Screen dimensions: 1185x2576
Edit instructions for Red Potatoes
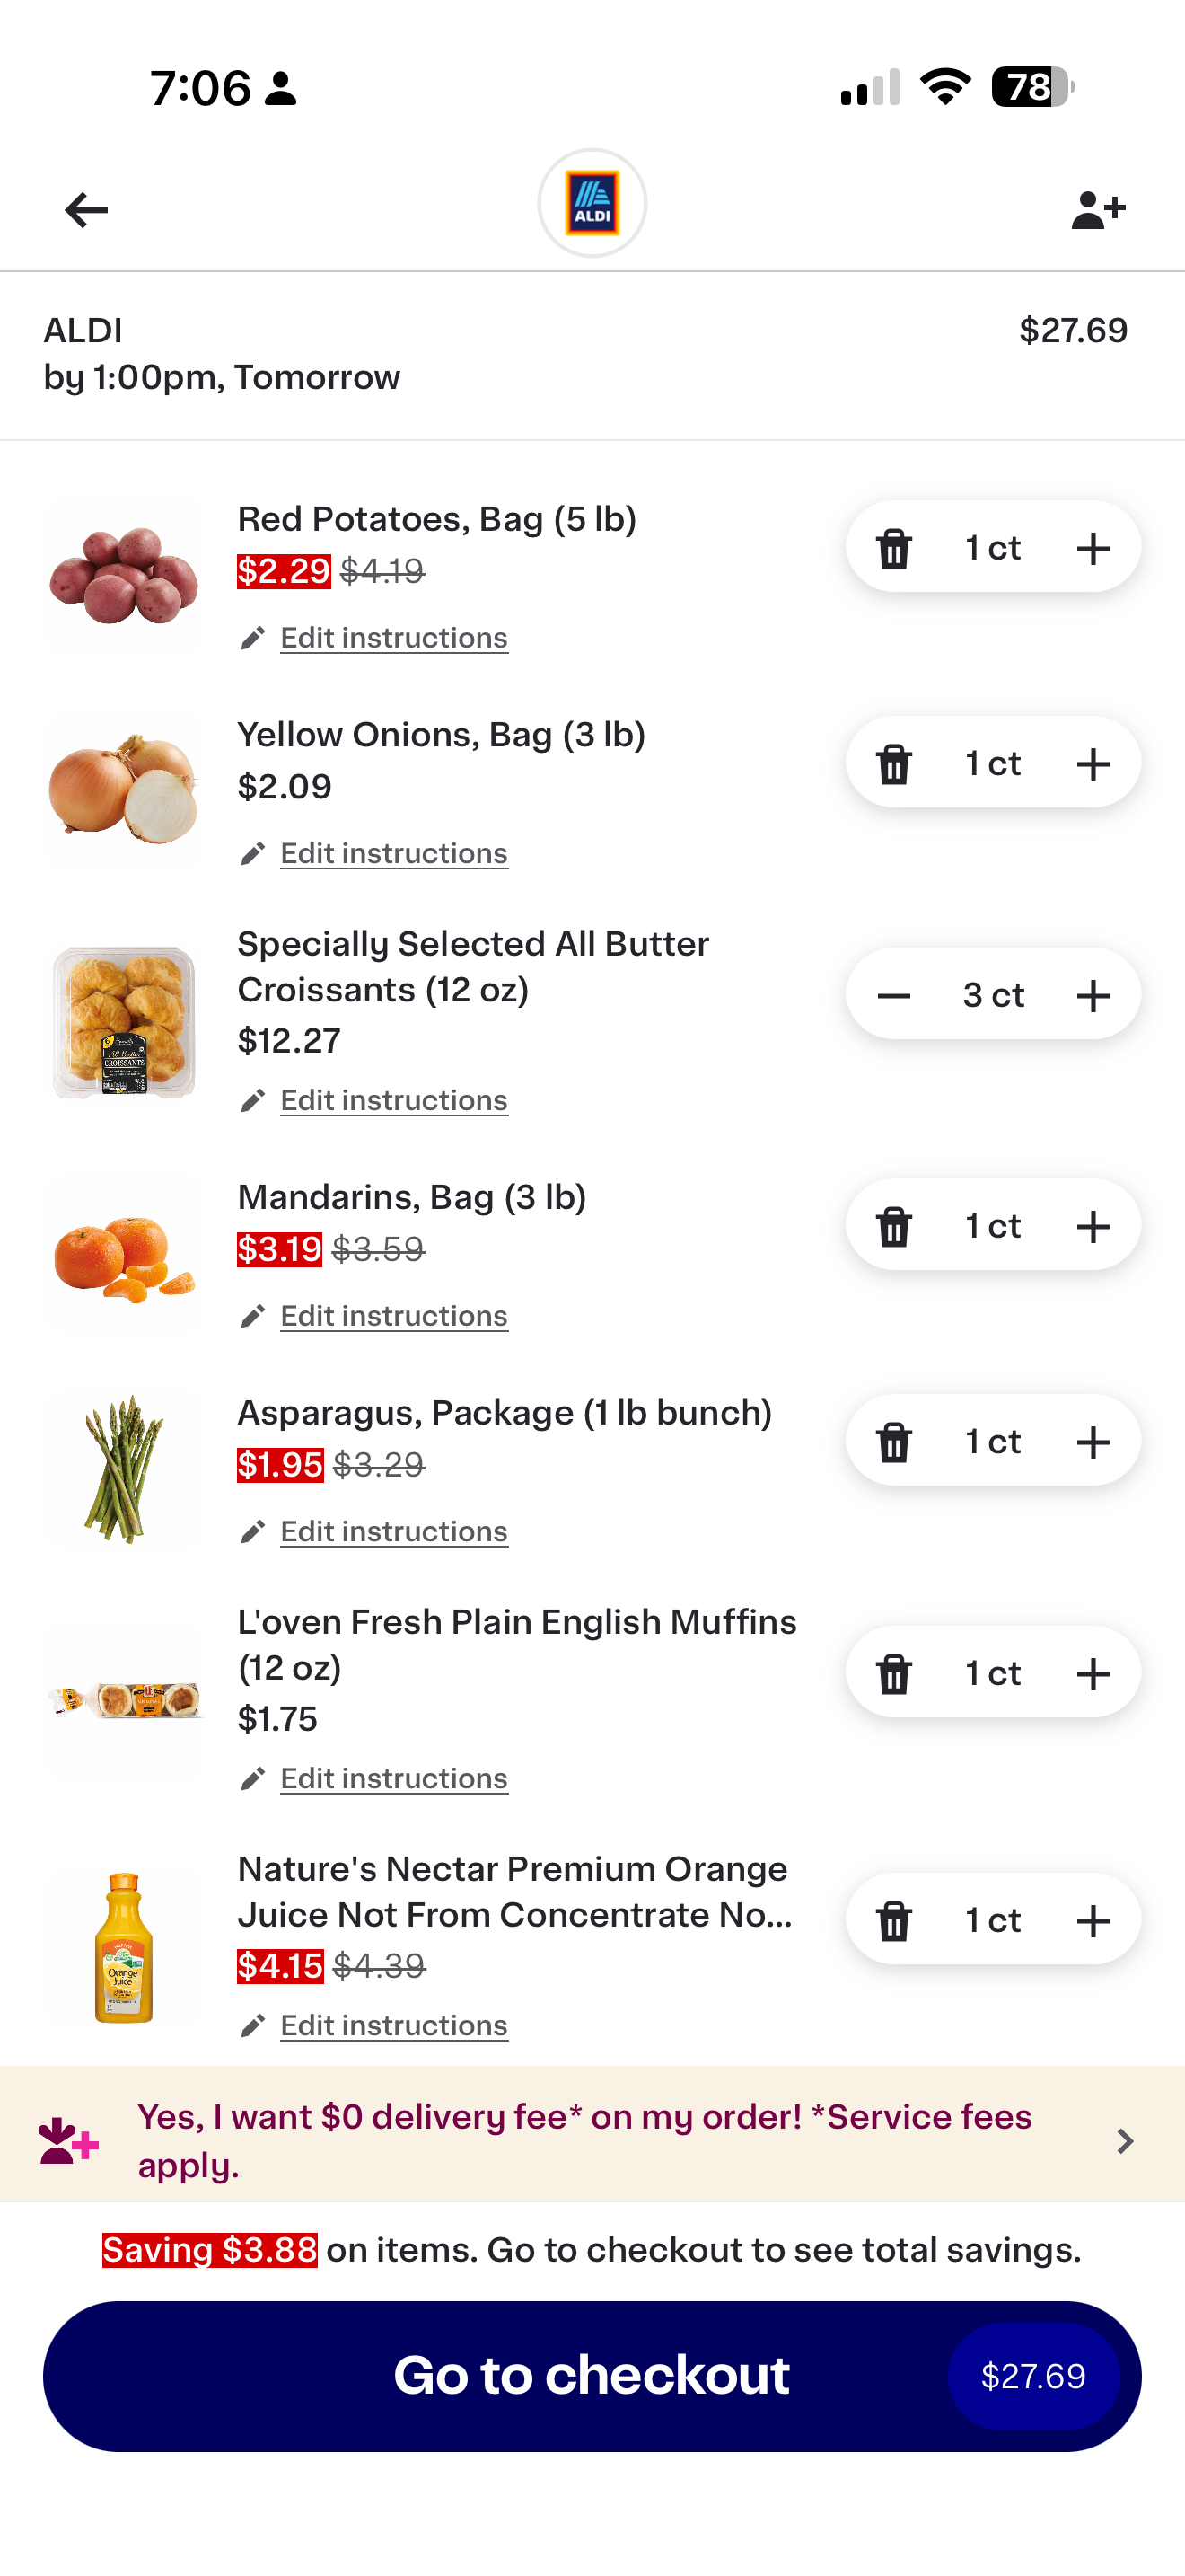[x=394, y=638]
